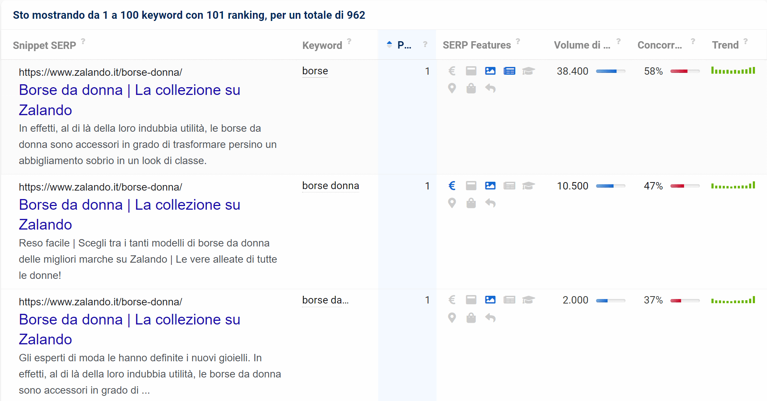The width and height of the screenshot is (767, 401).
Task: Open the help tooltip next to Snippet SERP
Action: 83,41
